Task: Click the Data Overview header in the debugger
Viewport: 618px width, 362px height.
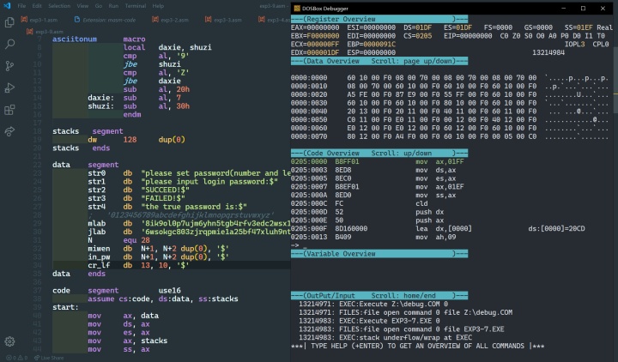Action: pyautogui.click(x=379, y=61)
